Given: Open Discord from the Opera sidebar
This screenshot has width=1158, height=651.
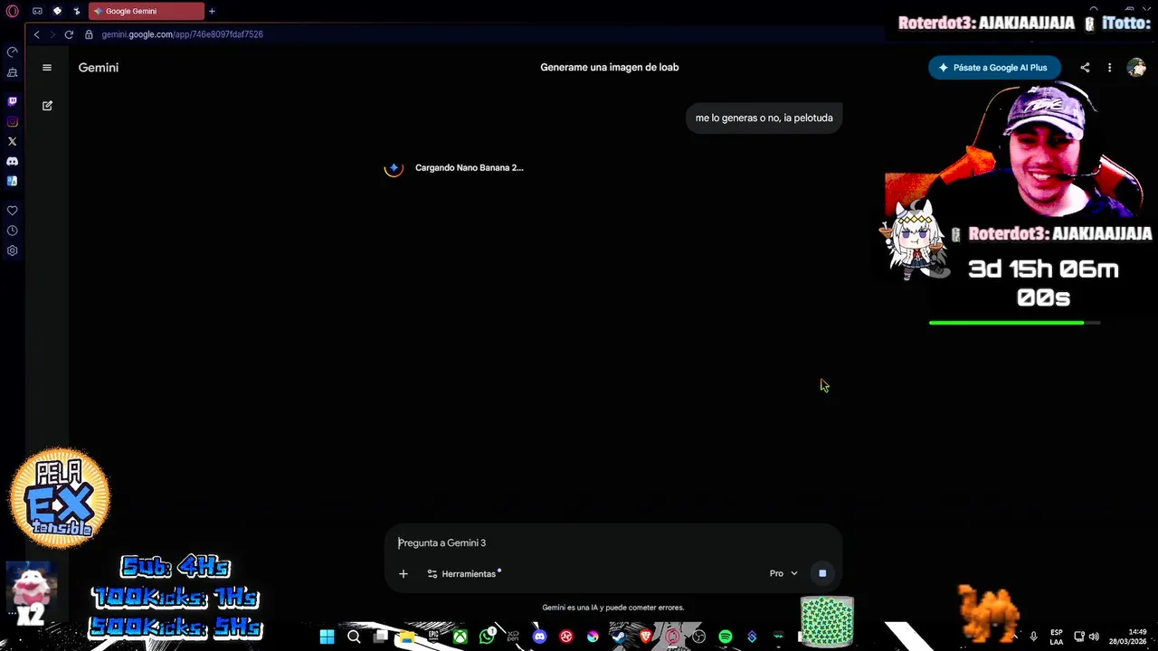Looking at the screenshot, I should (x=12, y=161).
